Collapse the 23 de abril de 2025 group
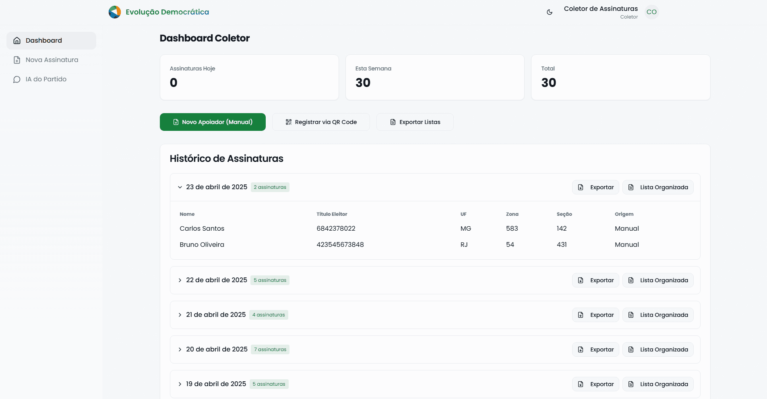 (180, 187)
